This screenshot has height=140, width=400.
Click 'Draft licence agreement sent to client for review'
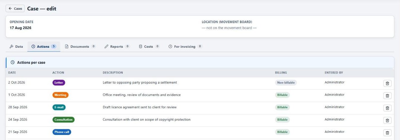coord(139,107)
